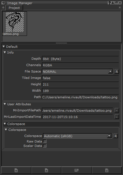Viewport: 123px width, 175px height.
Task: Click the open image file icon button
Action: click(16, 170)
